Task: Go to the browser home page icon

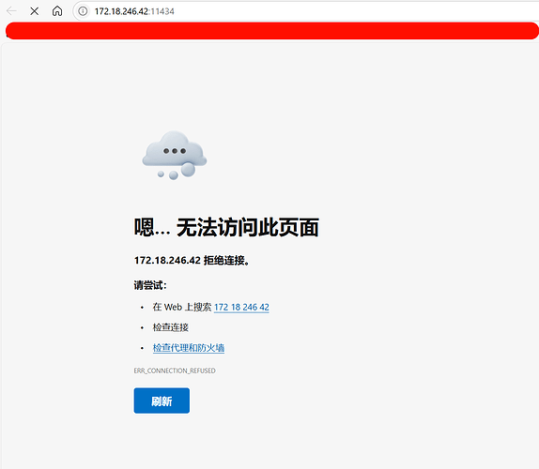Action: pyautogui.click(x=57, y=11)
